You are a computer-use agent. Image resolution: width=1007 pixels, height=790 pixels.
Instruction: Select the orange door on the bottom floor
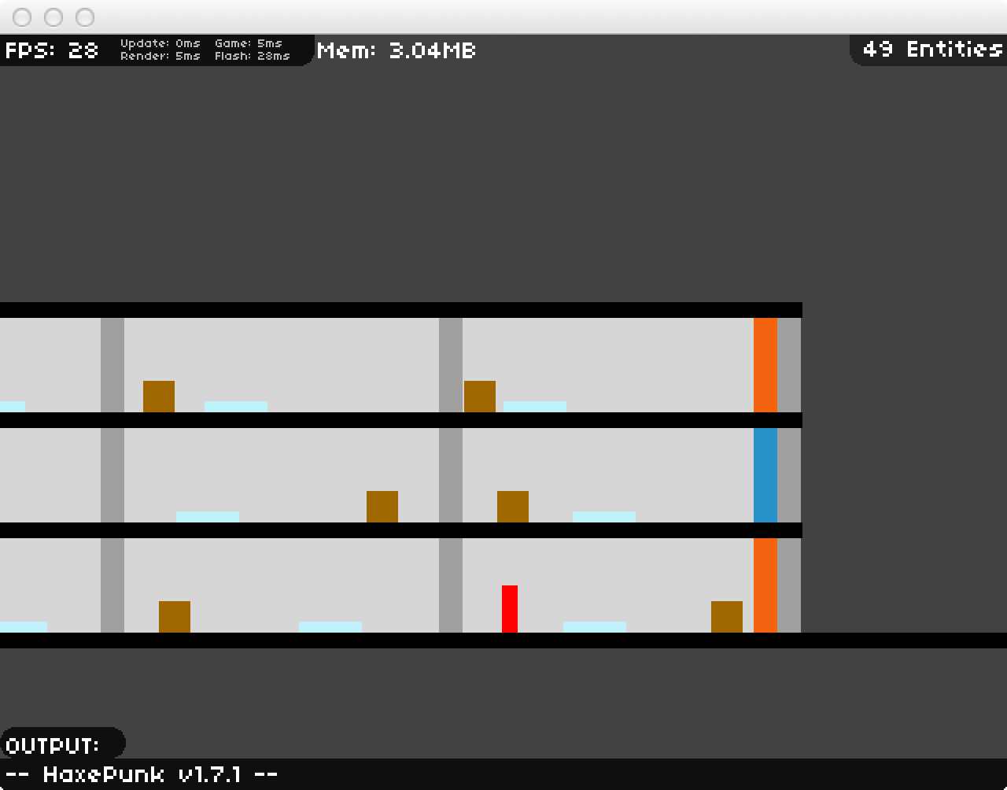(765, 585)
